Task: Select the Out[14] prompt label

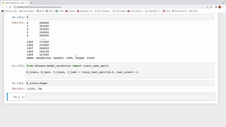Action: pyautogui.click(x=18, y=23)
